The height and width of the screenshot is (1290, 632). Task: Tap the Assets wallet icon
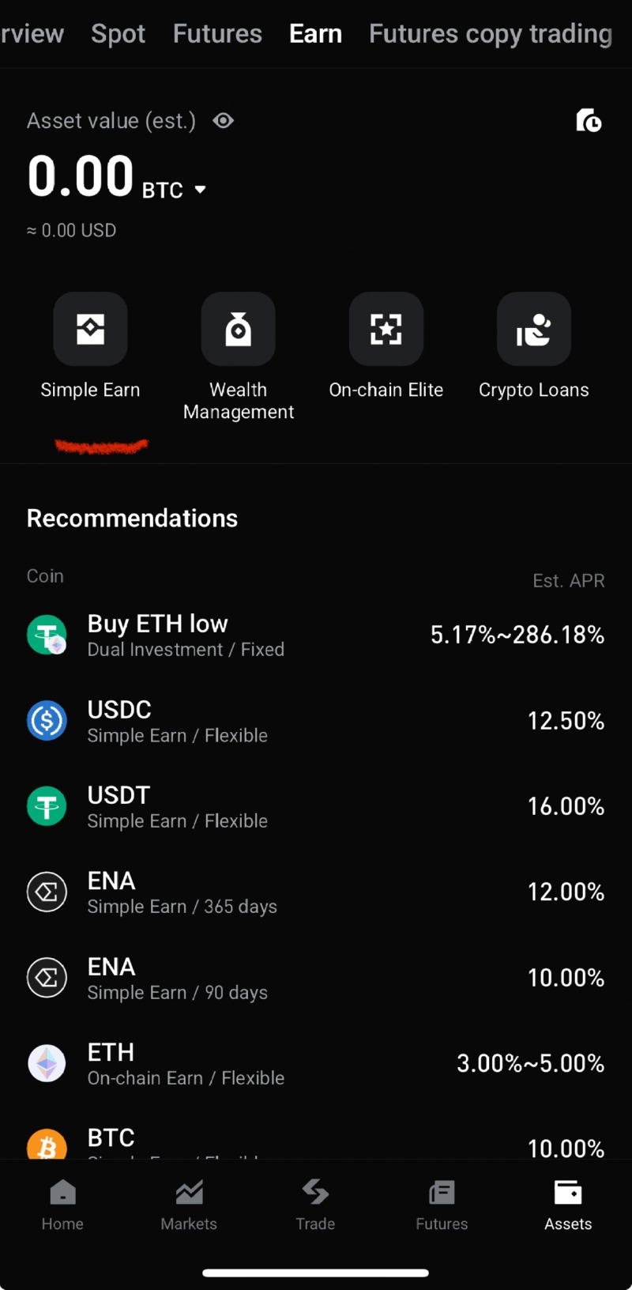coord(568,1194)
